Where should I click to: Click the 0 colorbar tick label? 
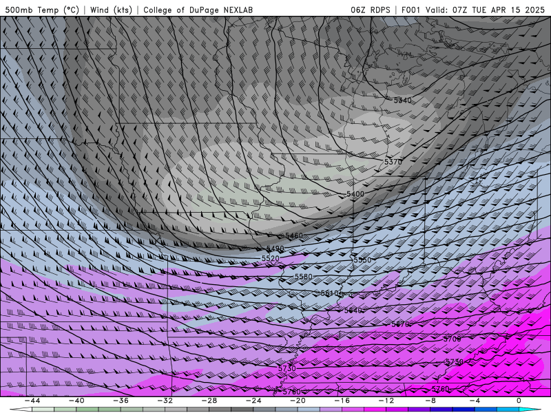(x=519, y=401)
